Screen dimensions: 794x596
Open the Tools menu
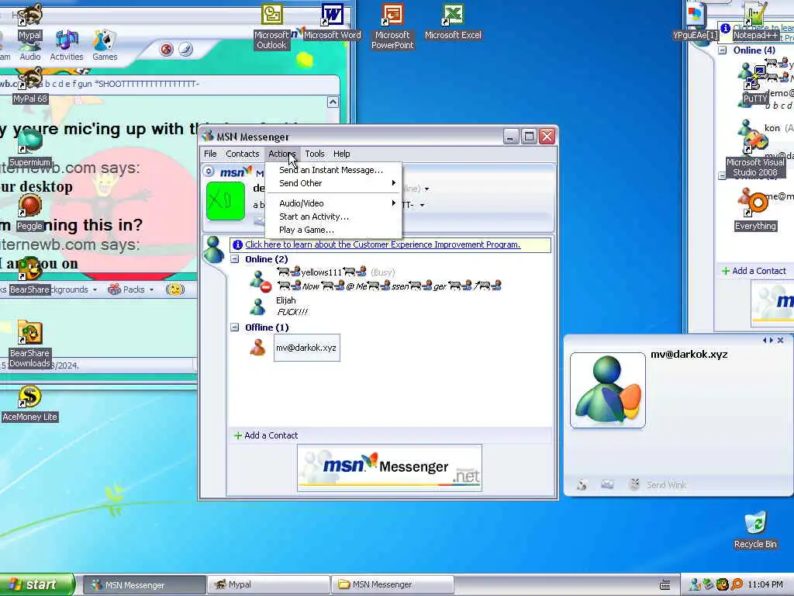[x=315, y=154]
